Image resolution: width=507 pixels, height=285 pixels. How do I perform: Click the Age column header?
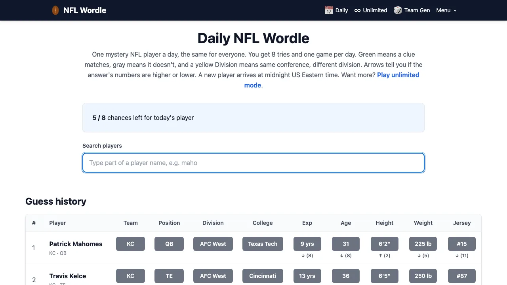point(346,223)
